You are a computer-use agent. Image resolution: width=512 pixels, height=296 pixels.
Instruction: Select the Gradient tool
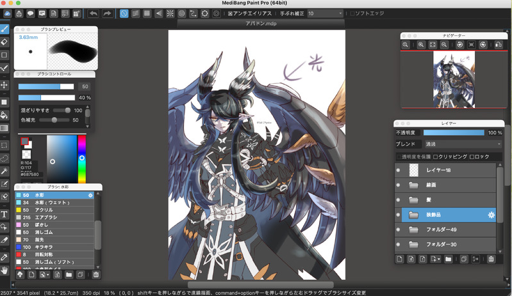coord(4,128)
